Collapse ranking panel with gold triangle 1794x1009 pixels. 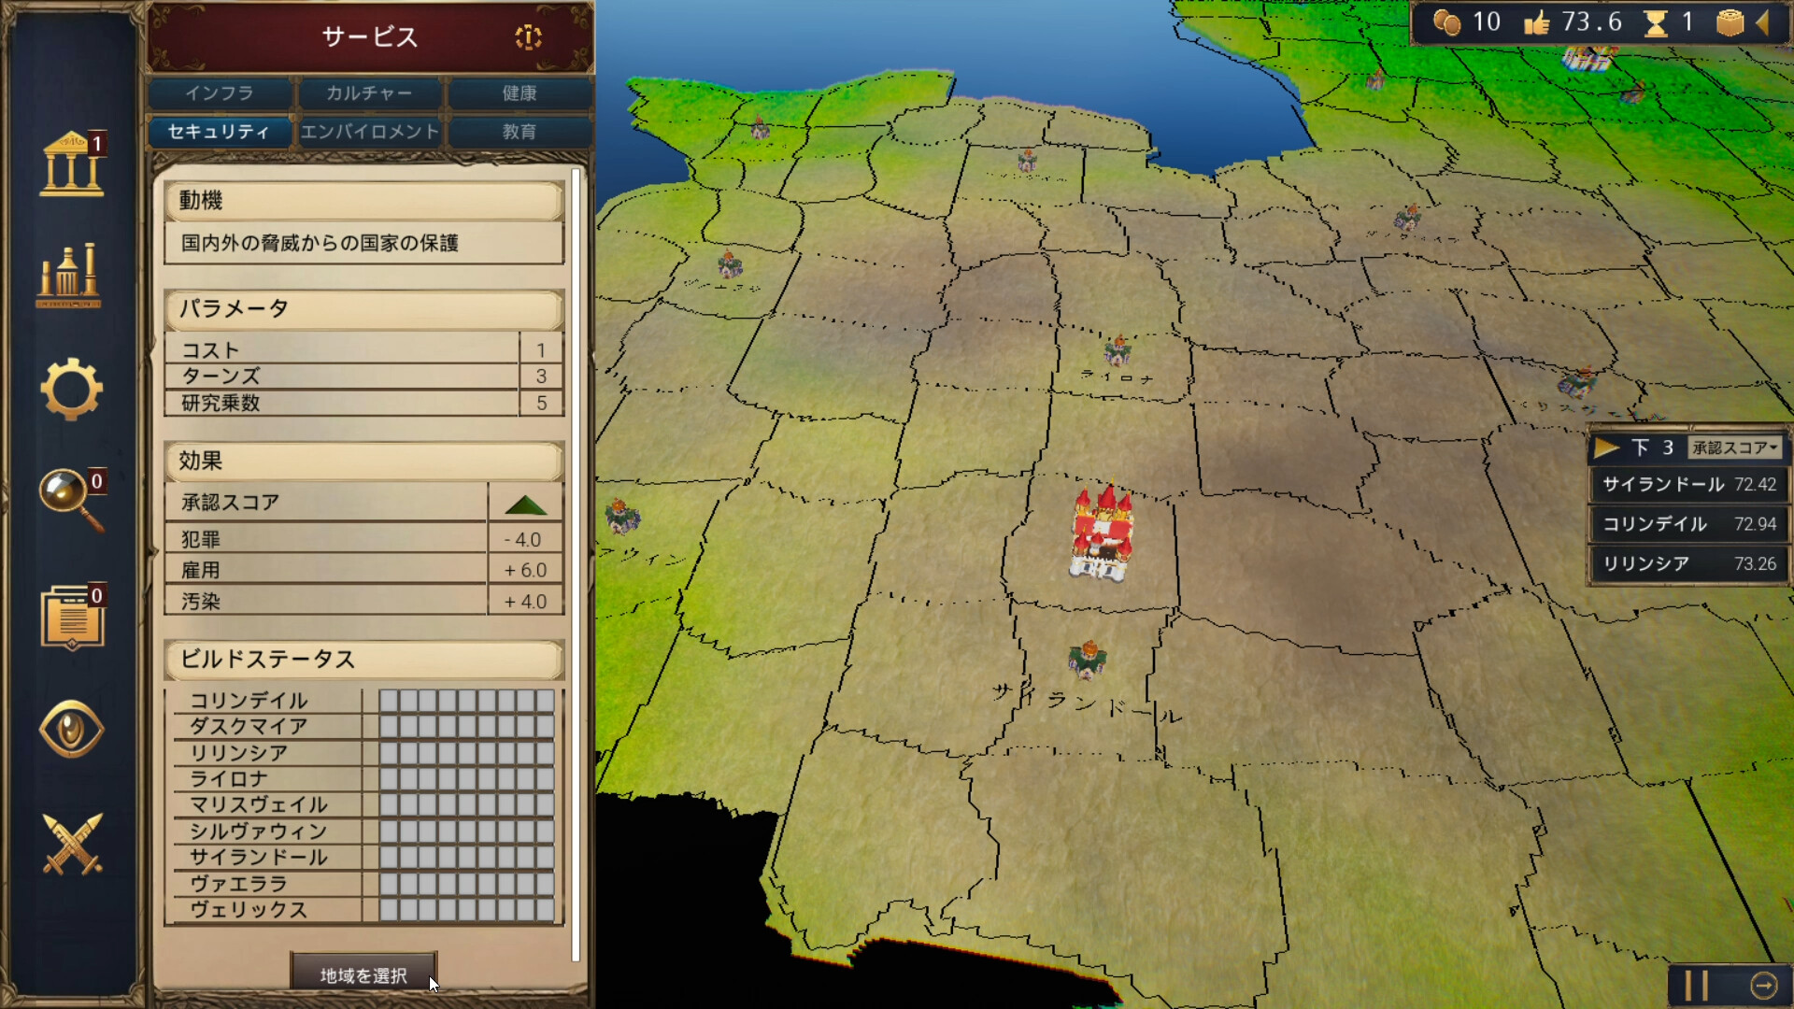coord(1606,448)
